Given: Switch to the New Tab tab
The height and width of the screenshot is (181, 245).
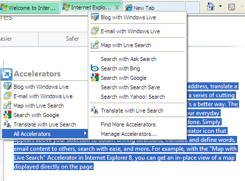Looking at the screenshot, I should click(154, 7).
